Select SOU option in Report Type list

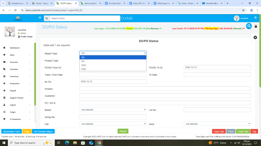pos(84,65)
